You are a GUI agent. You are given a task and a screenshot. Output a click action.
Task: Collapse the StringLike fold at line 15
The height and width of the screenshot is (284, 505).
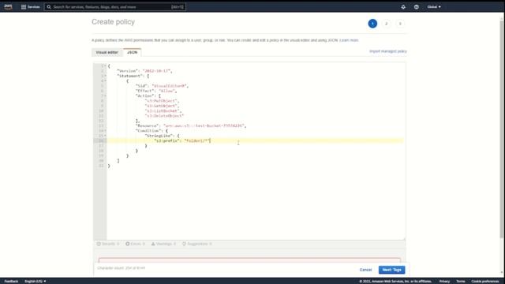(105, 136)
